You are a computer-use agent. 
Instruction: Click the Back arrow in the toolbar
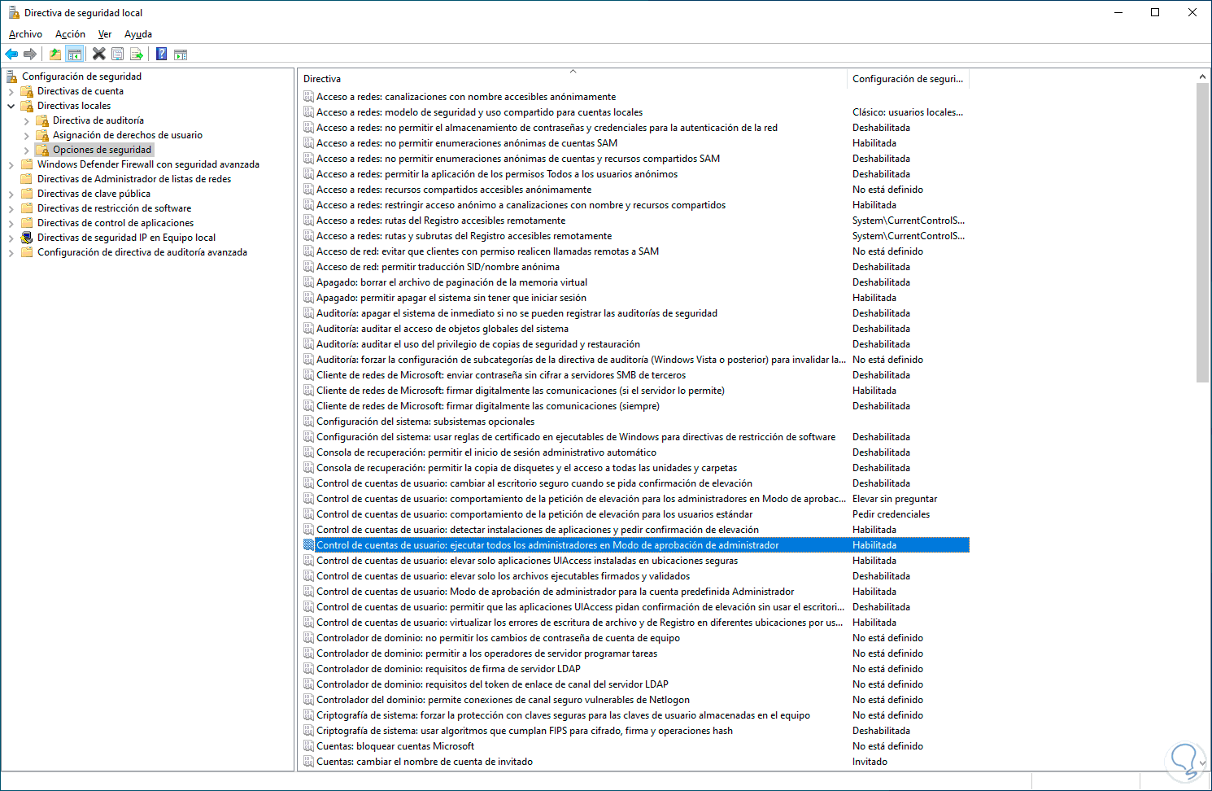(11, 55)
